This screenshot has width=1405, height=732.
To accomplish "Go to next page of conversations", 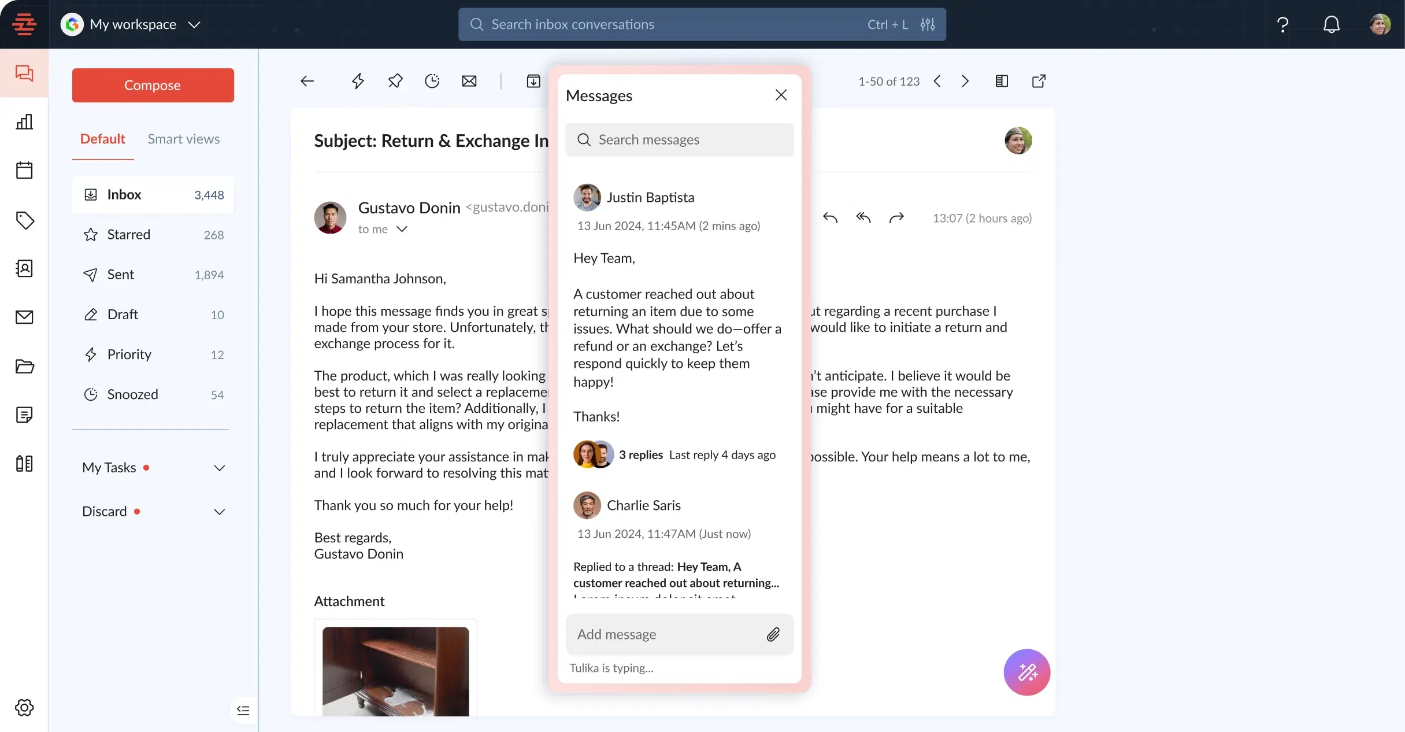I will tap(965, 81).
